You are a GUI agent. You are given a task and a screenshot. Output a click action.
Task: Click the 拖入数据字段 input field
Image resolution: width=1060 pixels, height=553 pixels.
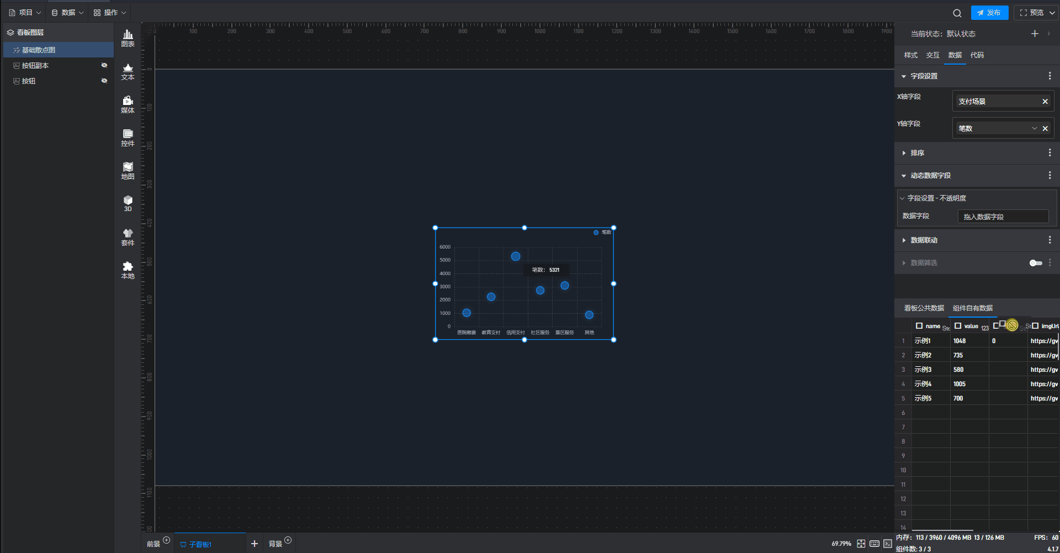(x=1003, y=217)
